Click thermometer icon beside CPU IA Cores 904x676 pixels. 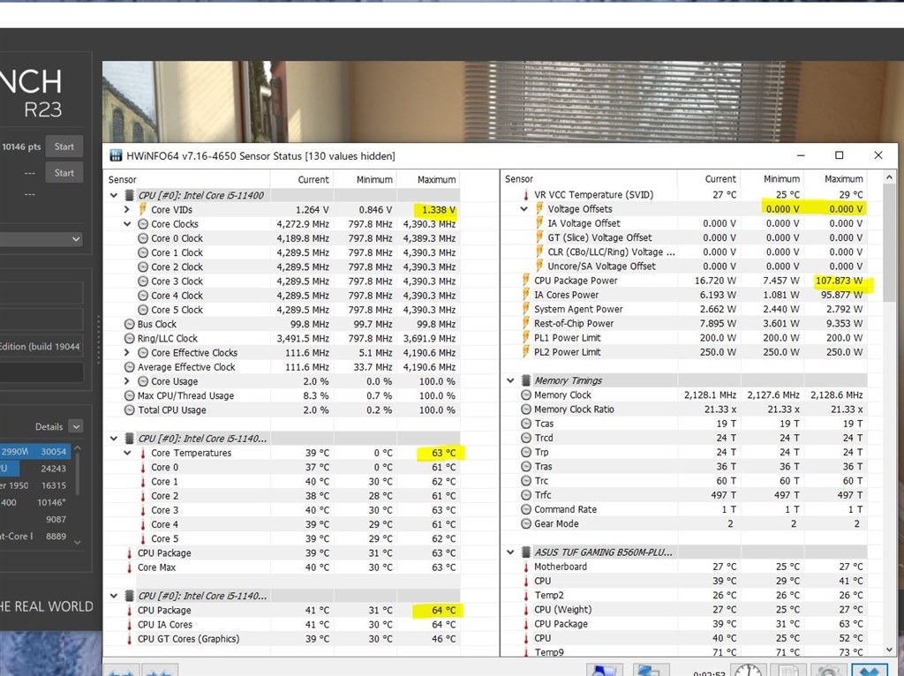coord(129,624)
